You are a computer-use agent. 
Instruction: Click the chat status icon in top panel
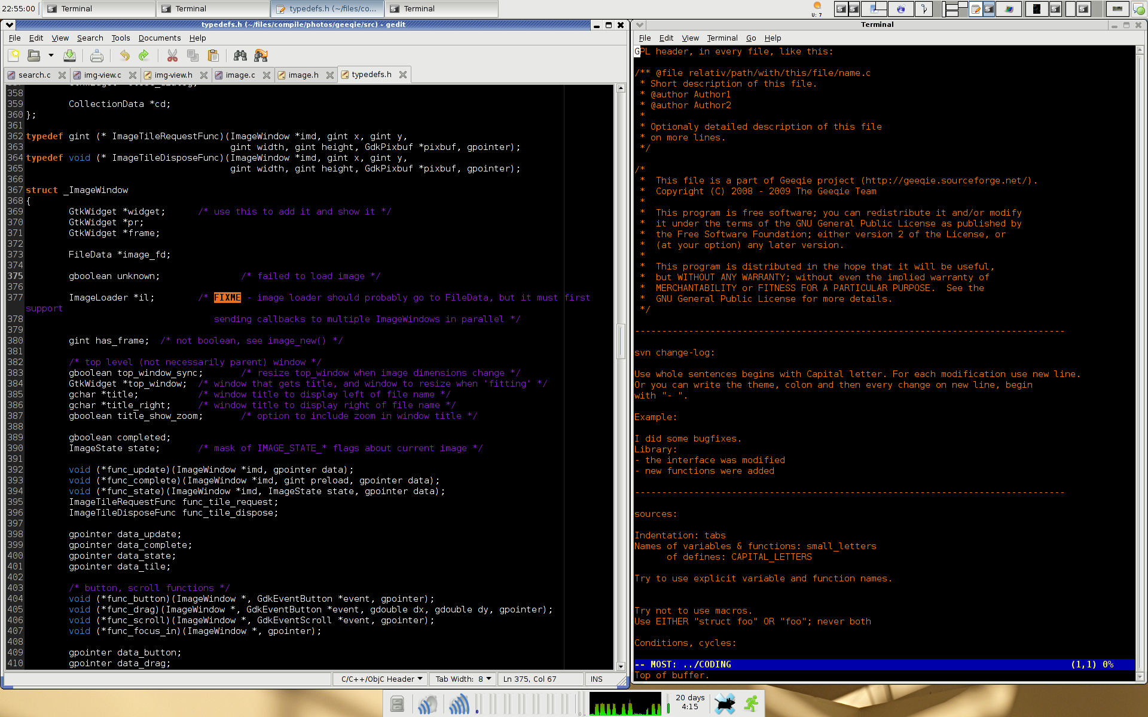(1138, 8)
